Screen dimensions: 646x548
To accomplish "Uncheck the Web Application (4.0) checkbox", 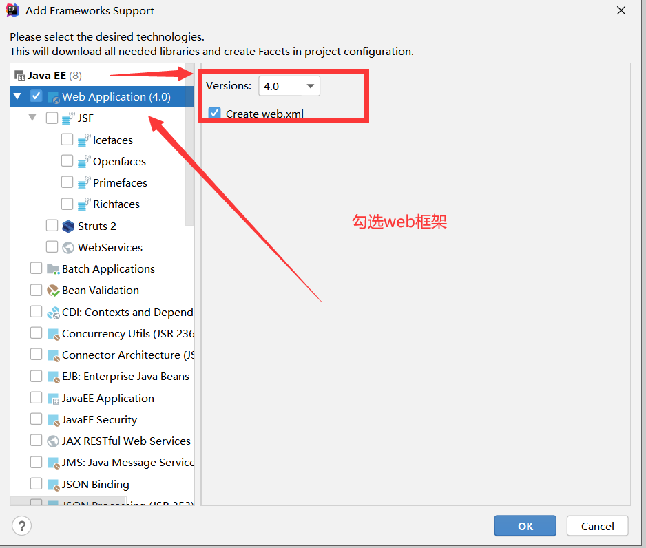I will [x=36, y=96].
